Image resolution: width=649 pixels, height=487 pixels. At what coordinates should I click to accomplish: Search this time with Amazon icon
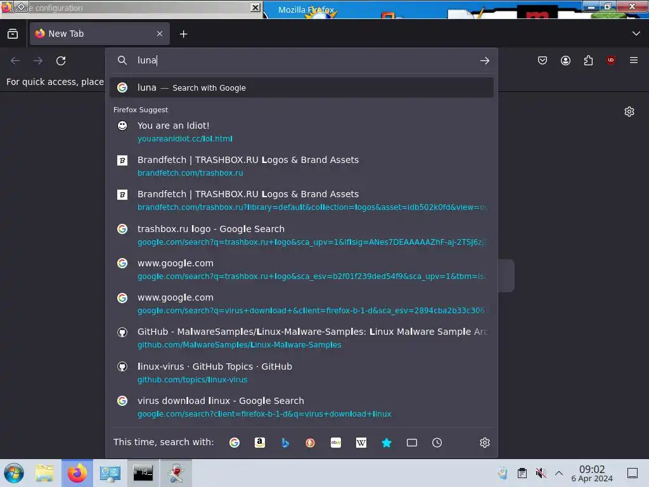point(259,443)
